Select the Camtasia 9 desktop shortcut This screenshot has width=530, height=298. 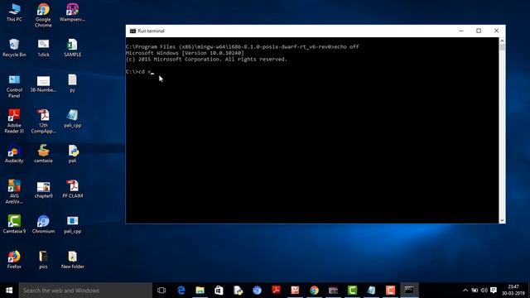tap(14, 224)
